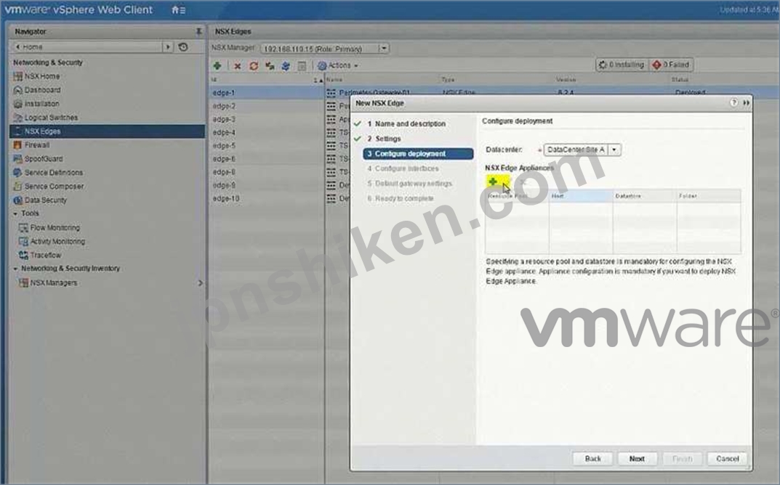
Task: Select step 3 Configure deployment
Action: click(419, 153)
